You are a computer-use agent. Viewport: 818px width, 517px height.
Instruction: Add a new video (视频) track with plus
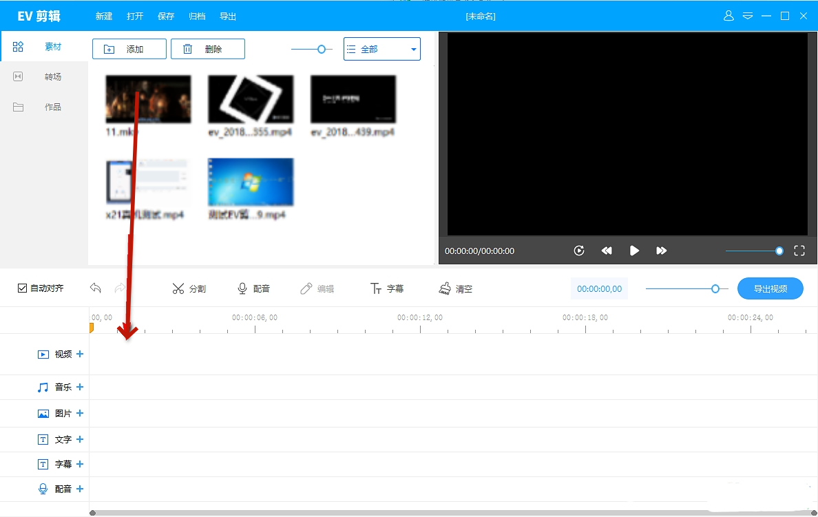click(x=80, y=354)
